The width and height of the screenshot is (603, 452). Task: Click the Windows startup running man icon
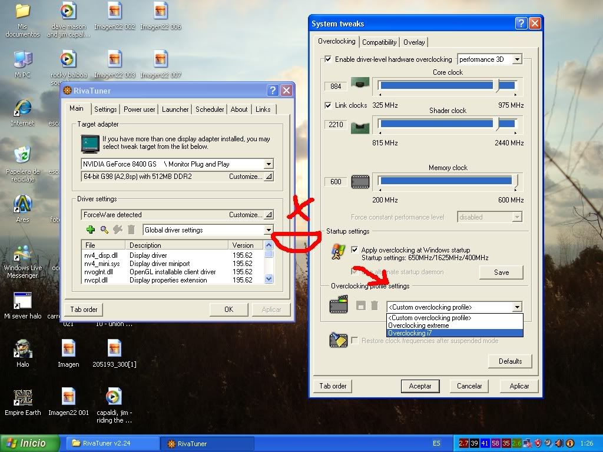point(339,252)
